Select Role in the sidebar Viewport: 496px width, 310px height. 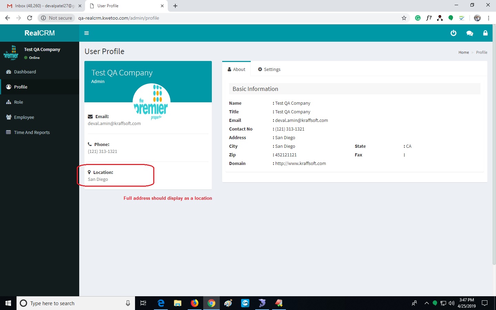[18, 102]
